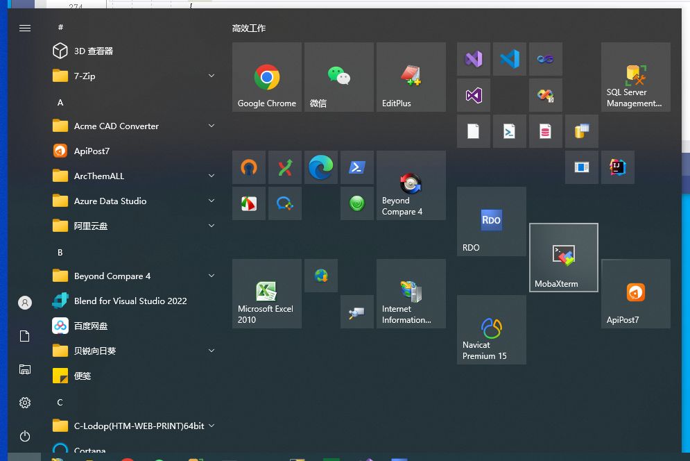
Task: Expand the Beyond Compare 4 folder chevron
Action: (x=212, y=276)
